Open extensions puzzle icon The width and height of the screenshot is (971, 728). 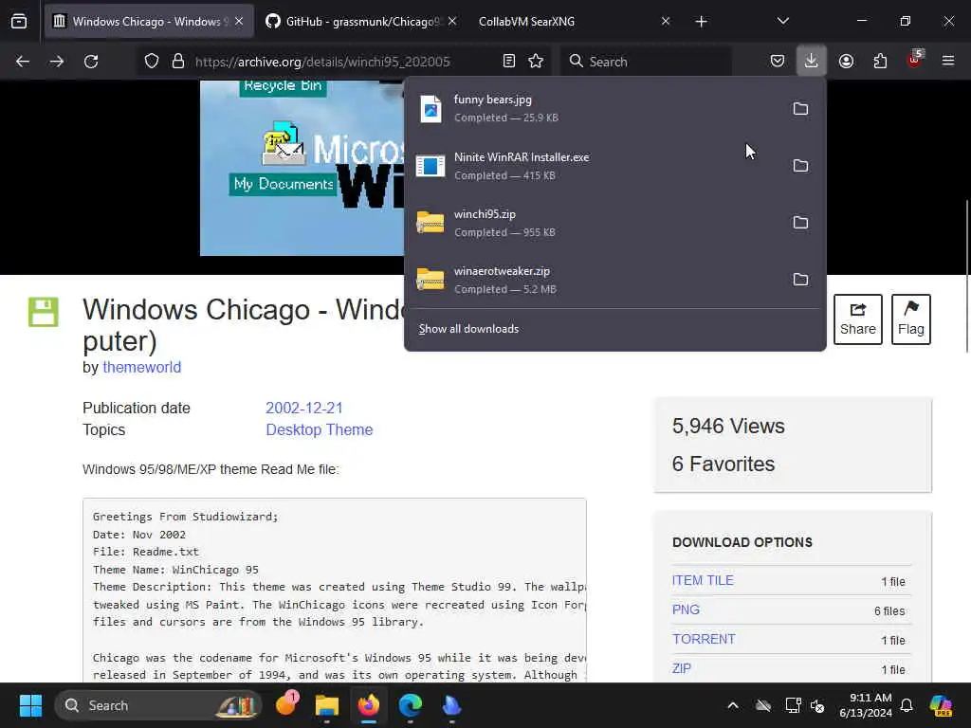tap(880, 62)
